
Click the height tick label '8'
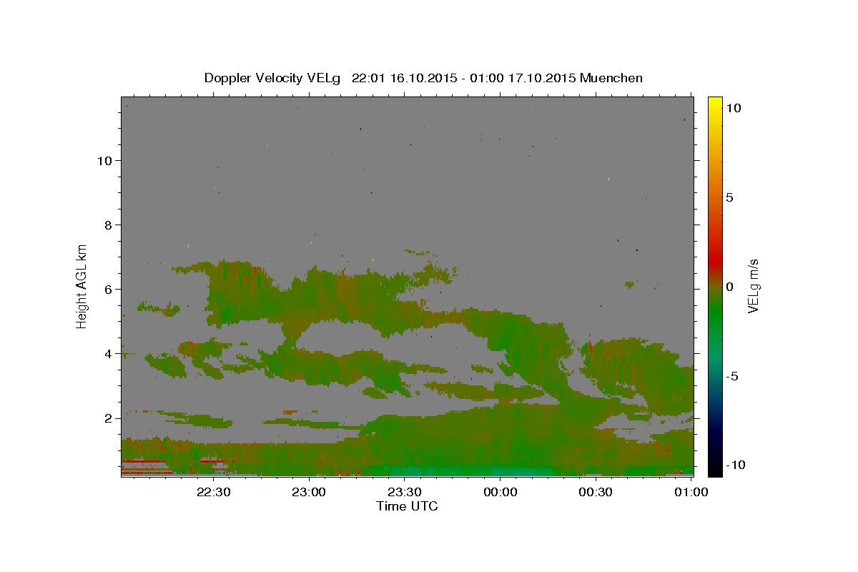click(x=108, y=225)
